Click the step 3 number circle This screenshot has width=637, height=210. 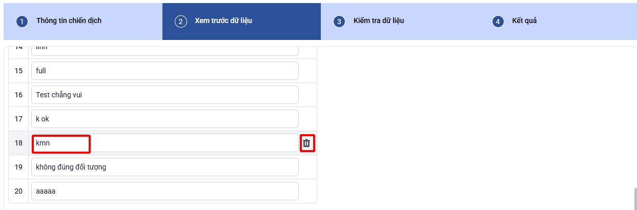(x=339, y=22)
